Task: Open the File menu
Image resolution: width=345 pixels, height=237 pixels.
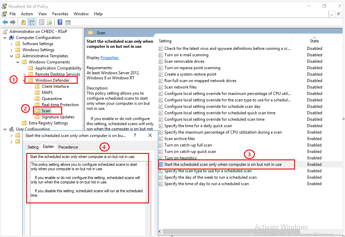Action: 13,14
